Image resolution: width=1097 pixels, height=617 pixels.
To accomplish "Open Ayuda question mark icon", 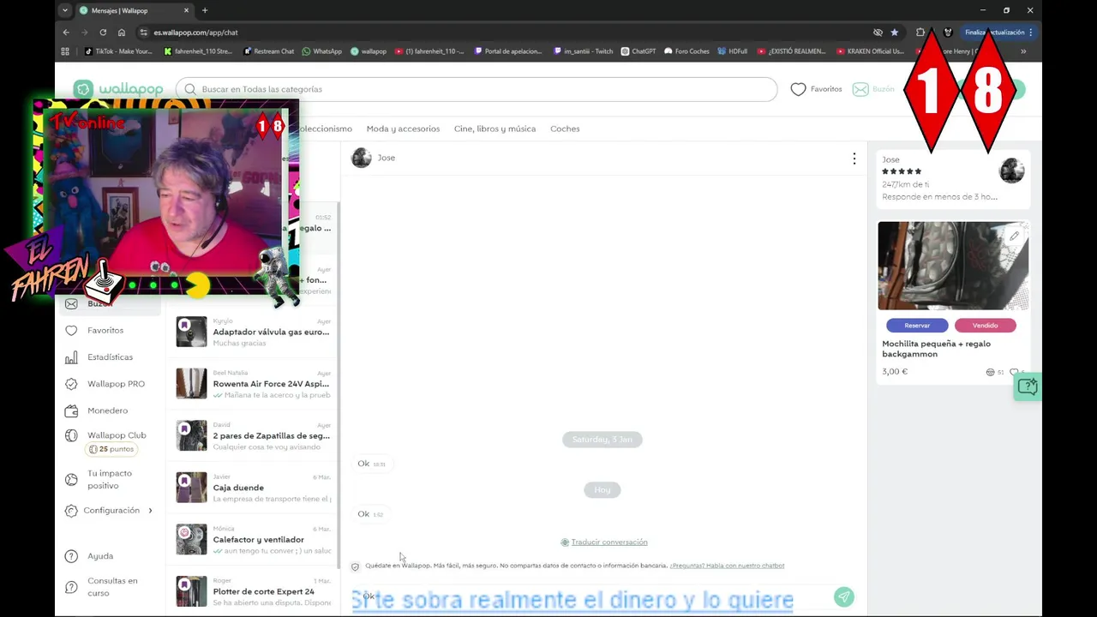I will coord(71,556).
